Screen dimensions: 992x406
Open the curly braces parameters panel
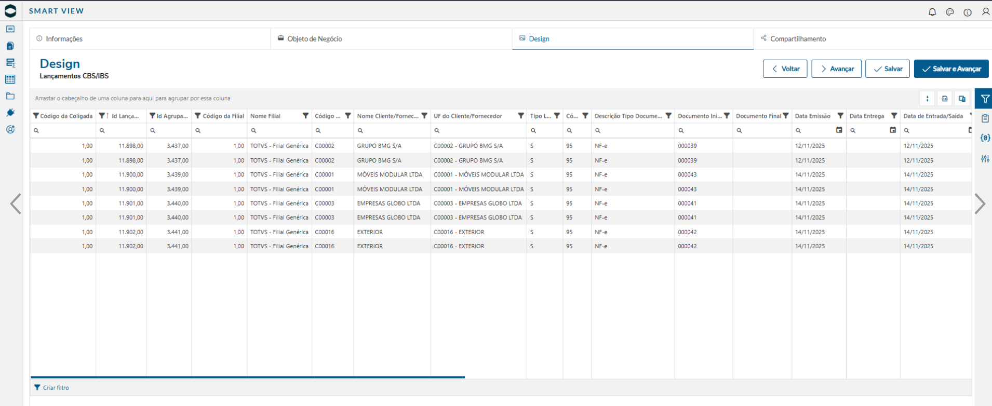[985, 138]
